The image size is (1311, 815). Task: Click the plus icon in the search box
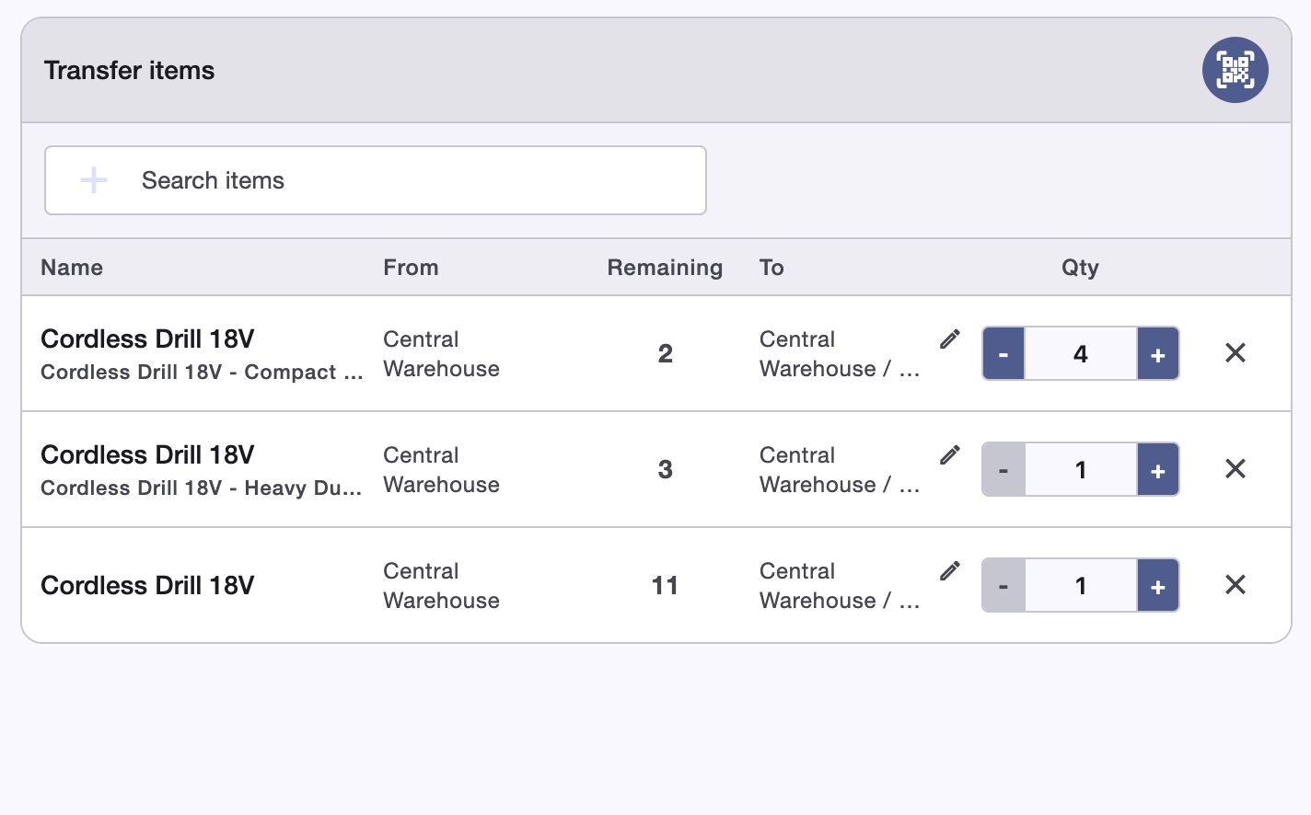click(94, 180)
